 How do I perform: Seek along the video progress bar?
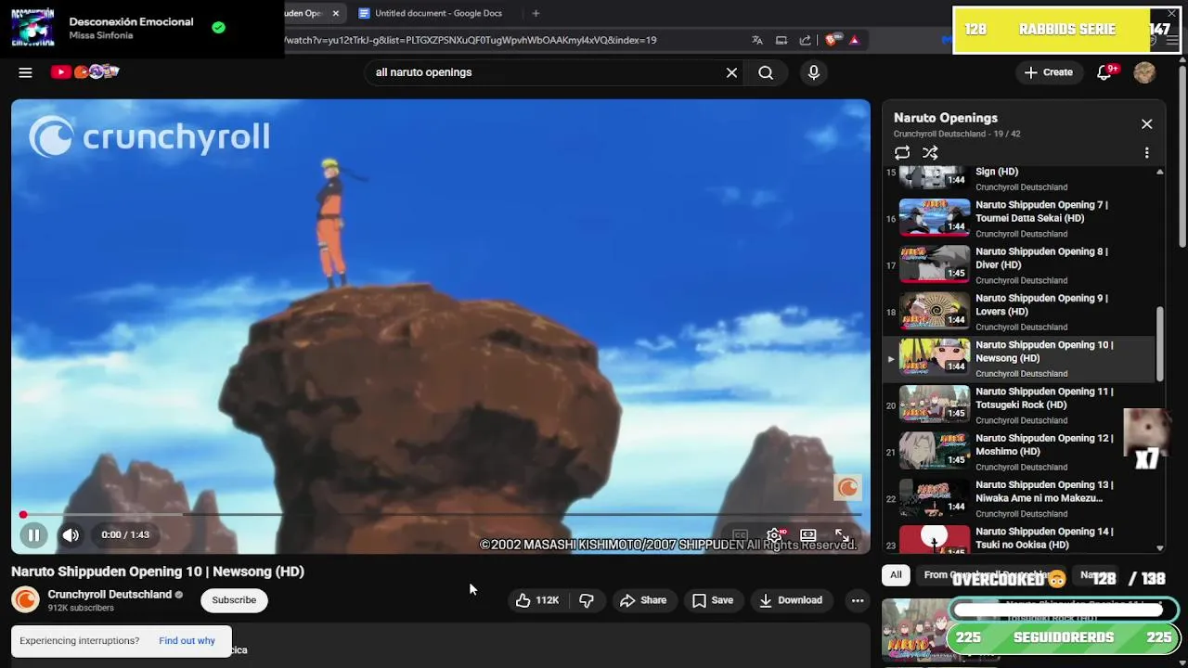coord(441,514)
